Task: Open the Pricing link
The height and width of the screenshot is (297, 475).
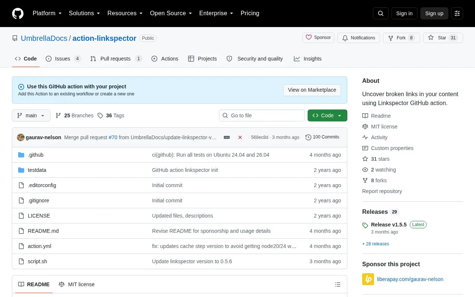Action: pyautogui.click(x=250, y=13)
